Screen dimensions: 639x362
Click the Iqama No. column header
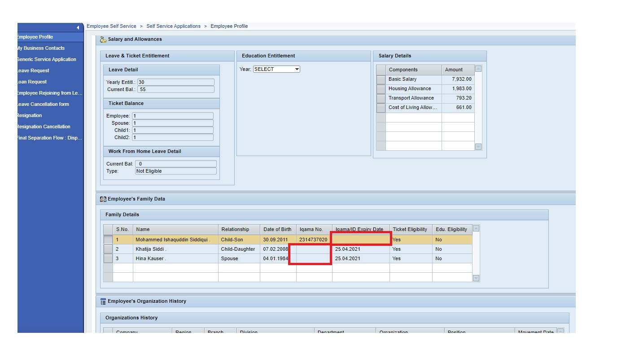click(x=314, y=229)
